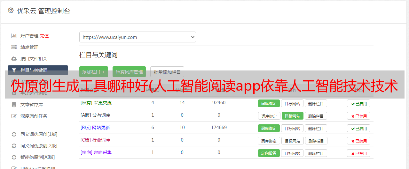Open the 充值 recharge link
Viewport: 409px width, 169px height.
click(44, 36)
